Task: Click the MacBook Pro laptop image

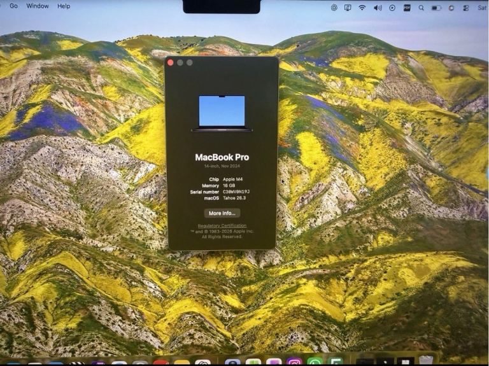Action: [x=222, y=113]
